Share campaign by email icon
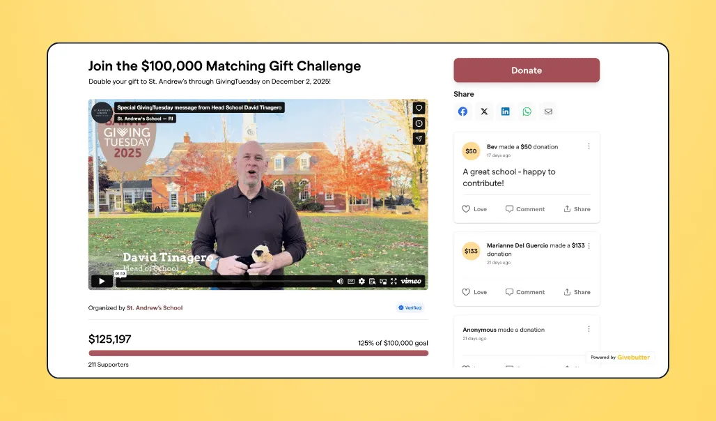The image size is (716, 421). coord(548,112)
